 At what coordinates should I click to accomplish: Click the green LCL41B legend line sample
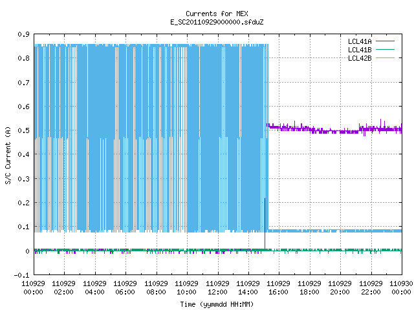tap(385, 50)
